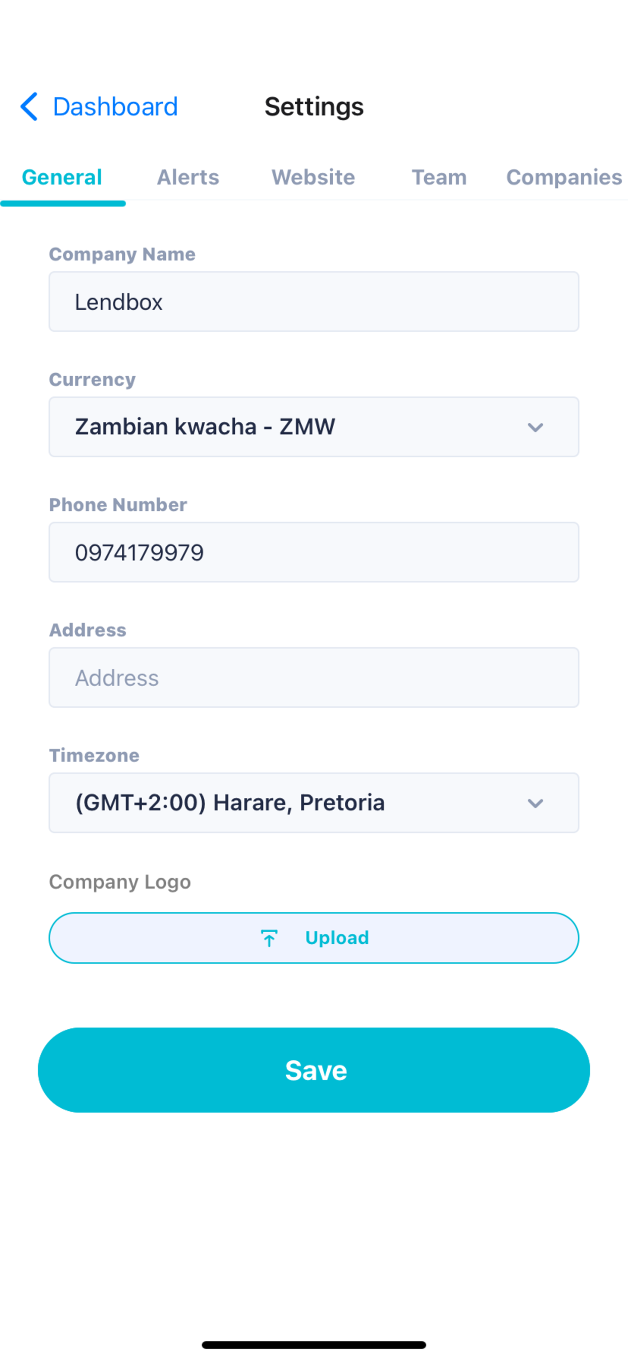Open the Harare, Pretoria timezone dropdown
This screenshot has width=628, height=1361.
314,803
